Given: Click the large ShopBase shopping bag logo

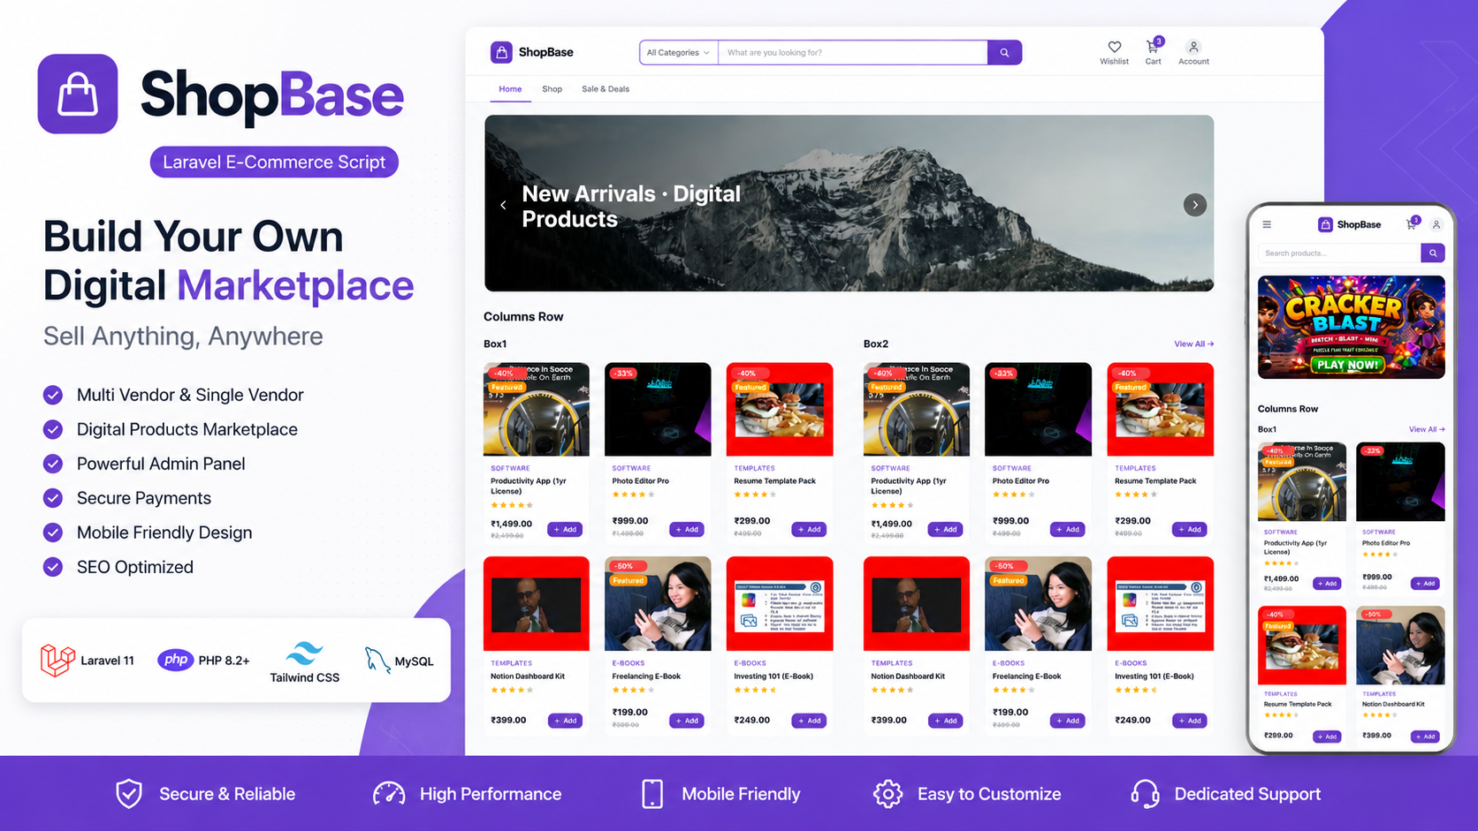Looking at the screenshot, I should click(x=78, y=94).
